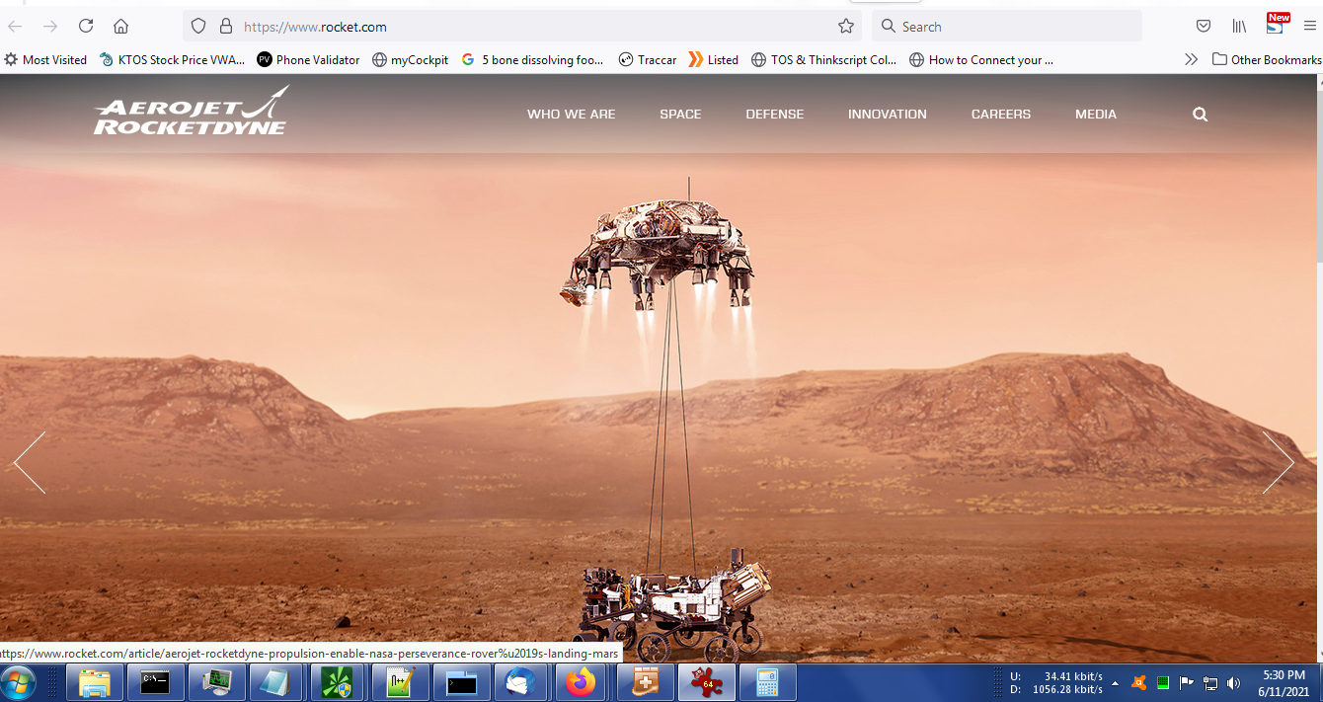This screenshot has width=1323, height=702.
Task: Open the website search magnifier icon
Action: pyautogui.click(x=1200, y=115)
